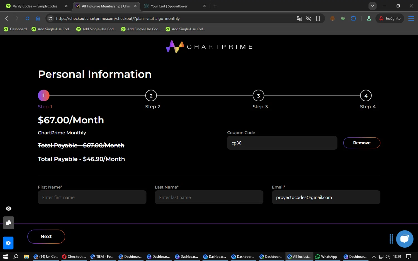
Task: Close the Spoonflower tab
Action: (x=205, y=6)
